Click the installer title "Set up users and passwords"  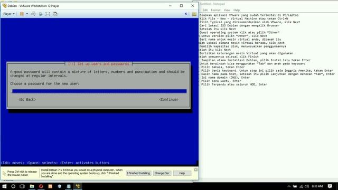[x=99, y=64]
